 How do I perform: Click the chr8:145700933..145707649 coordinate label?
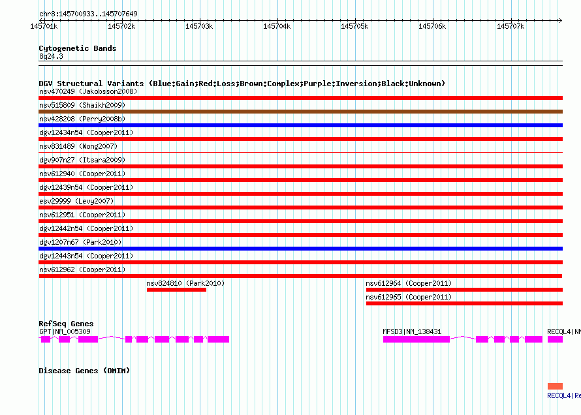[88, 14]
